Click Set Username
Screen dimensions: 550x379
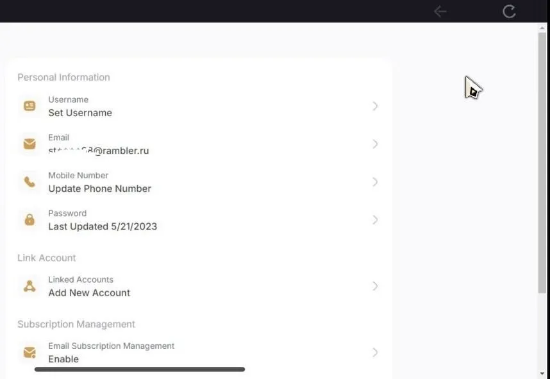point(80,113)
